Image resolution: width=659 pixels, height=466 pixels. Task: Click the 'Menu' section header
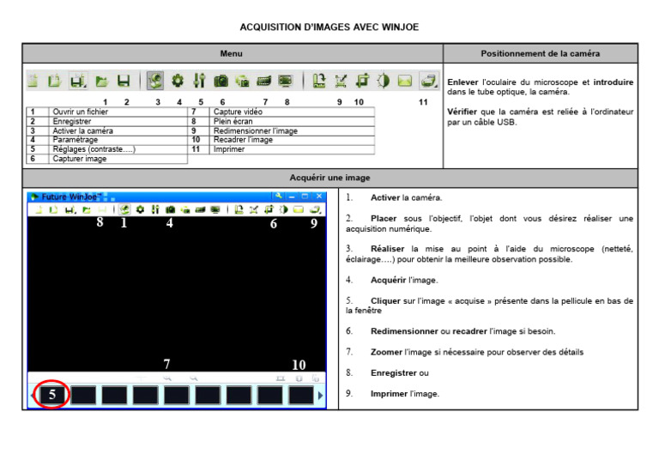pyautogui.click(x=231, y=53)
